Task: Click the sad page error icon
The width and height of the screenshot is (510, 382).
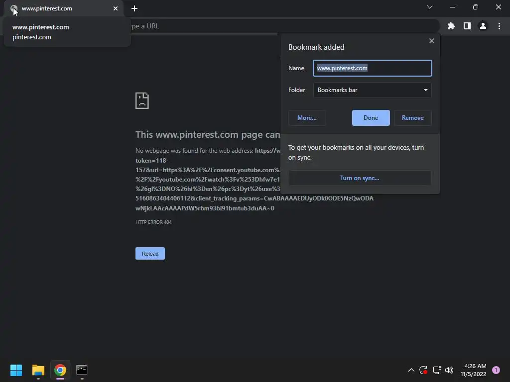Action: coord(142,100)
